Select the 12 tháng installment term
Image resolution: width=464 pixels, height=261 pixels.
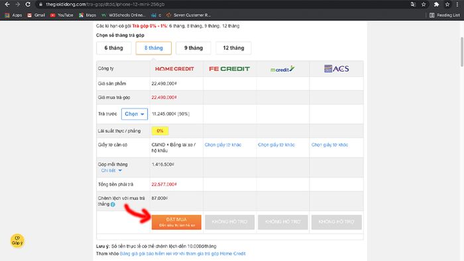pos(233,48)
